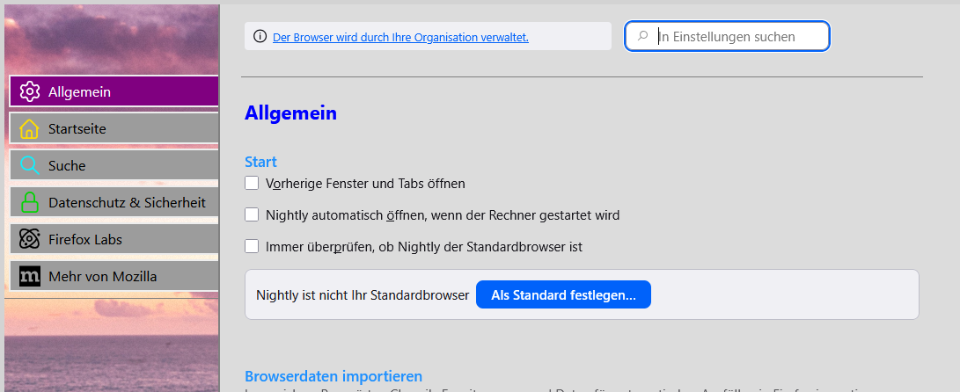Click the info icon beside organisation notice
960x392 pixels.
click(x=260, y=37)
